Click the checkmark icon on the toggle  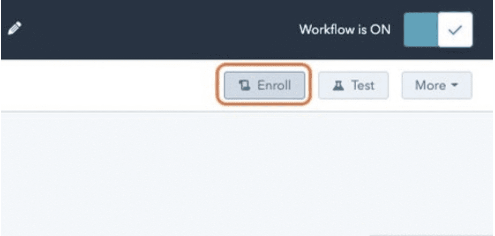click(x=455, y=29)
